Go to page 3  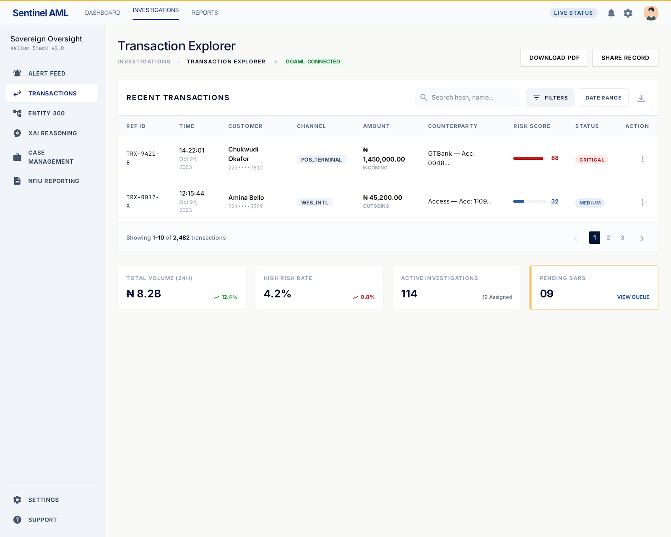tap(622, 237)
